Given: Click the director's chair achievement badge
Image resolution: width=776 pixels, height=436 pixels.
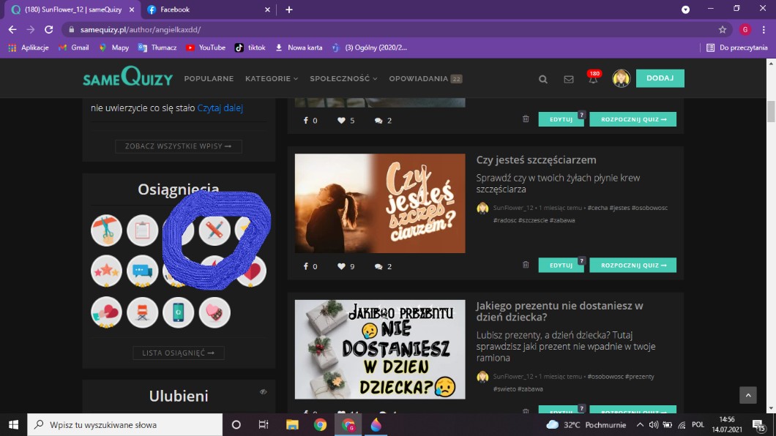Looking at the screenshot, I should coord(142,312).
